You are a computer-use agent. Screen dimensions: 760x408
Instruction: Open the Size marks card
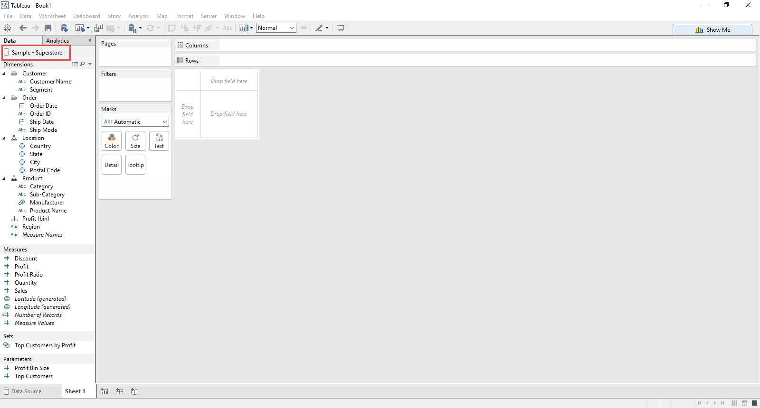point(135,141)
